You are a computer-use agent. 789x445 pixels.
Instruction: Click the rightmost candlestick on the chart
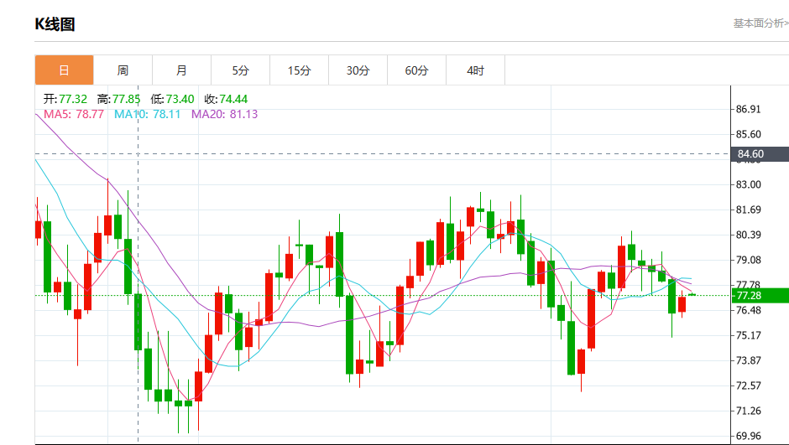point(692,294)
